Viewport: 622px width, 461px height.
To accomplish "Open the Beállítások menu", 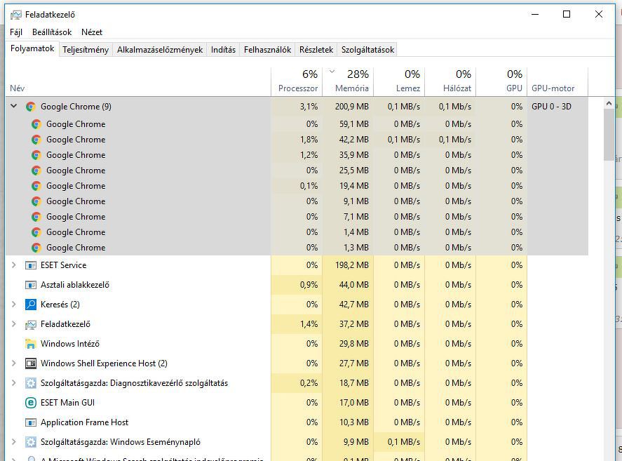I will [52, 32].
